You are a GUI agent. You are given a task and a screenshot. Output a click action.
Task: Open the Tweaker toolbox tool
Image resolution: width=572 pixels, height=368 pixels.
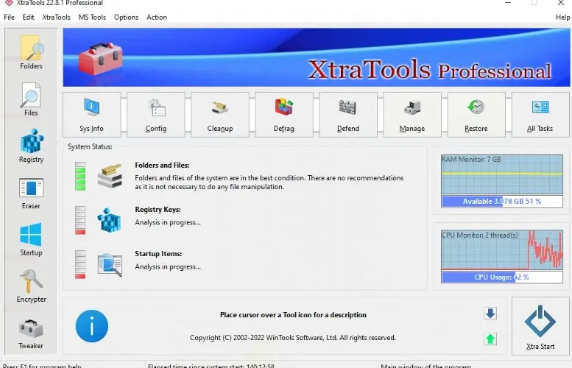pos(31,333)
